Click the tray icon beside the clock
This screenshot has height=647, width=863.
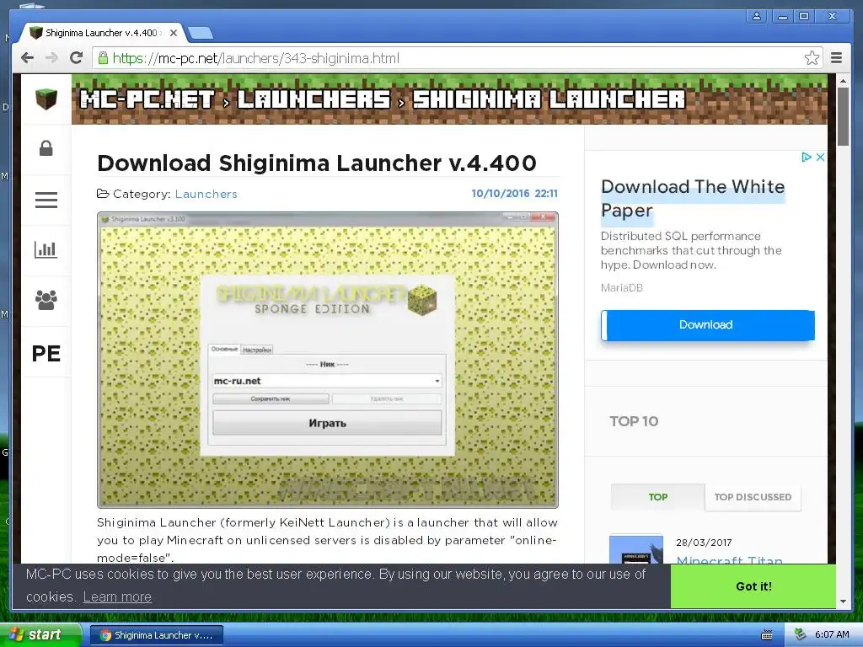tap(801, 634)
